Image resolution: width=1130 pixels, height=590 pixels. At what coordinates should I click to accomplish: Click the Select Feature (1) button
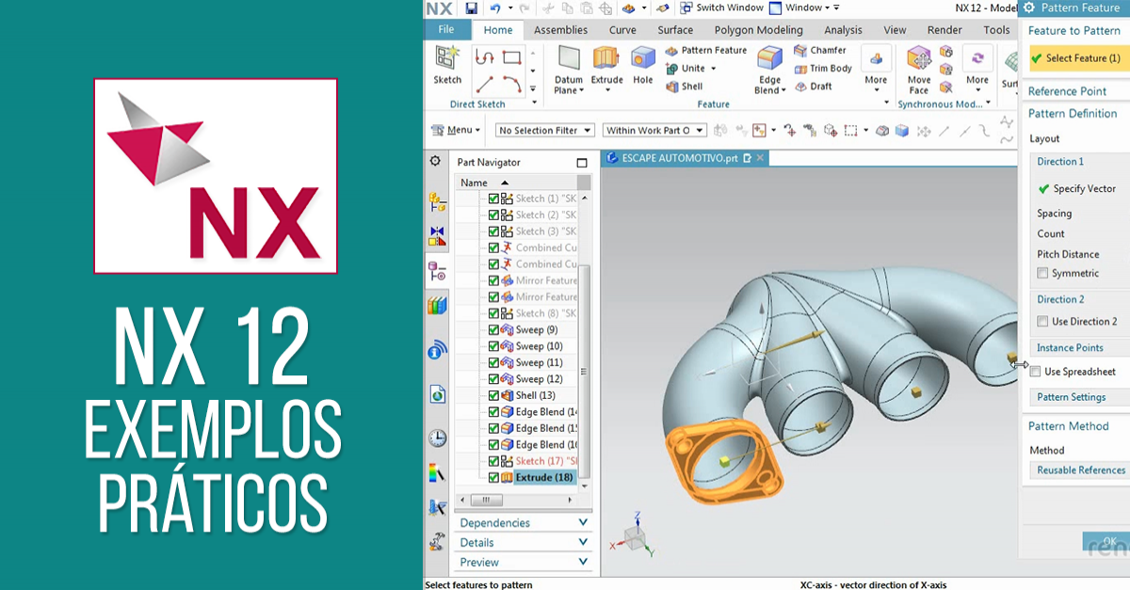(1074, 58)
